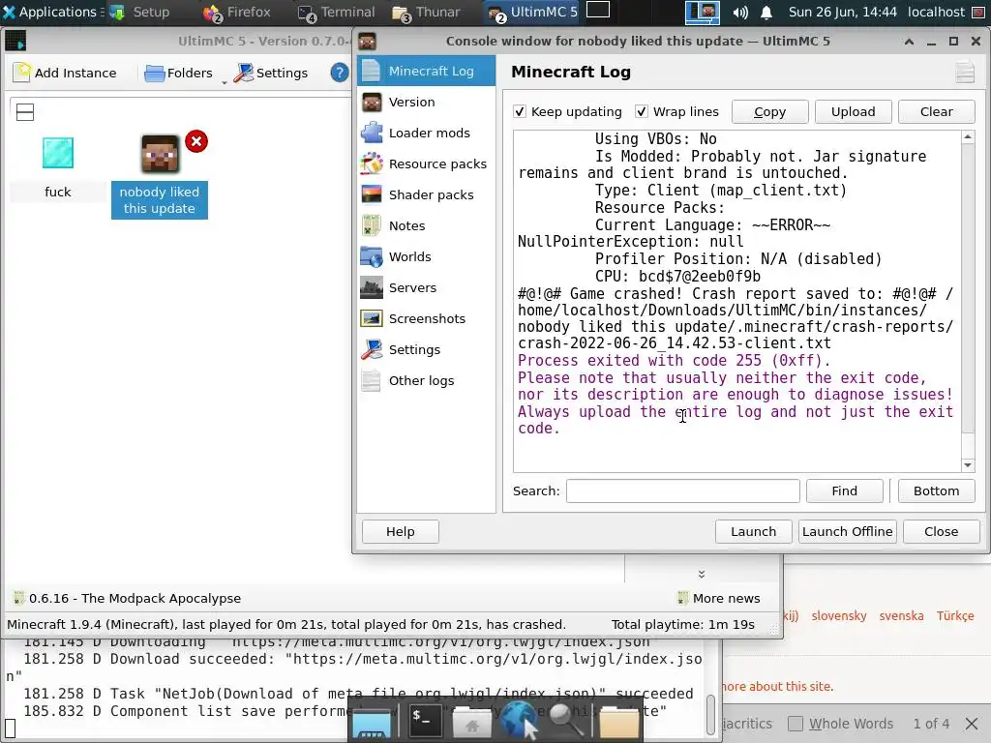Clear the Minecraft log
Image resolution: width=991 pixels, height=743 pixels.
(x=937, y=112)
